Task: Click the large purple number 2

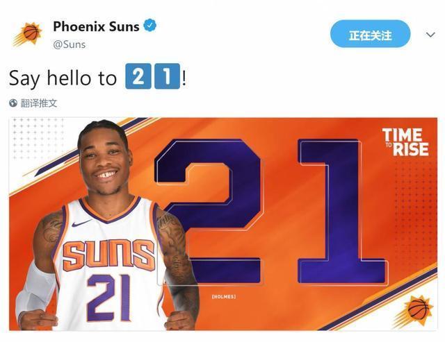Action: (x=210, y=211)
